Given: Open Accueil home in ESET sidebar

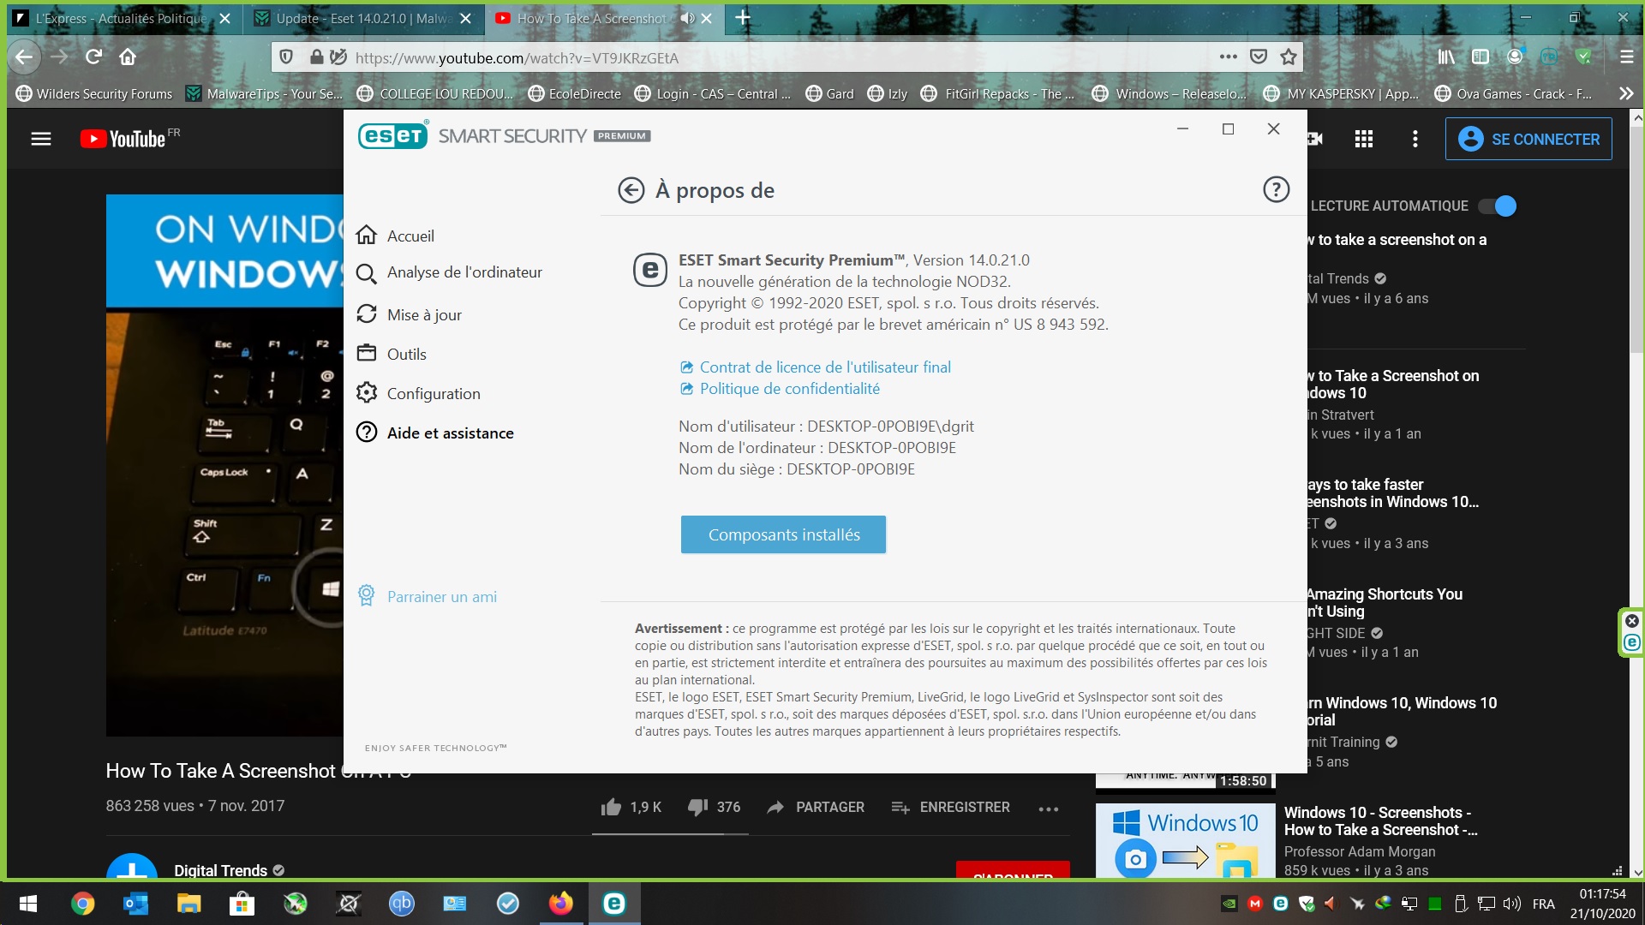Looking at the screenshot, I should (410, 236).
